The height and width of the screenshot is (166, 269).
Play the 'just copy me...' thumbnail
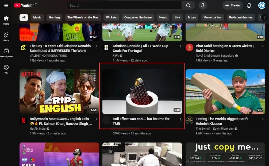pyautogui.click(x=225, y=154)
